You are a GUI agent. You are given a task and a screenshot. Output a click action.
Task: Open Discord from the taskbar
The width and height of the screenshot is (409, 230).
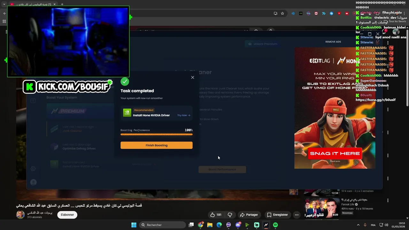[238, 225]
